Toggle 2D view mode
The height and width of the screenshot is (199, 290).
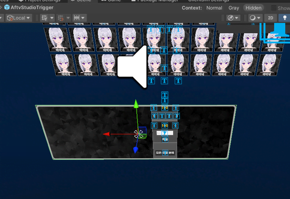[x=271, y=18]
